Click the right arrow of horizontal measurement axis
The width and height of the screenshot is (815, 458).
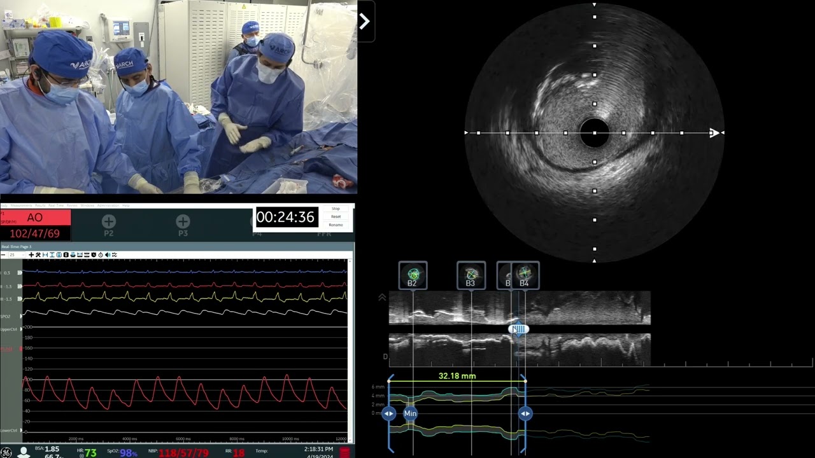point(714,133)
